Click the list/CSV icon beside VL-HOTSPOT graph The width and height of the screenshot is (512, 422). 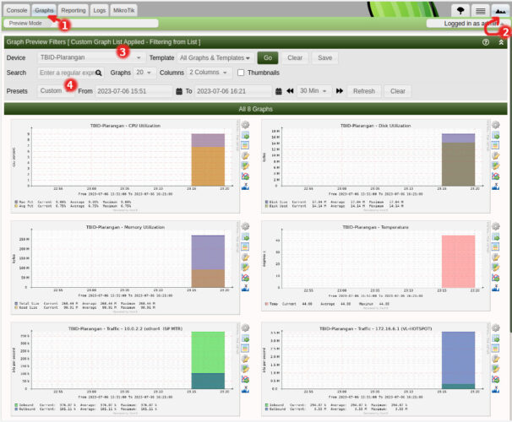point(496,349)
